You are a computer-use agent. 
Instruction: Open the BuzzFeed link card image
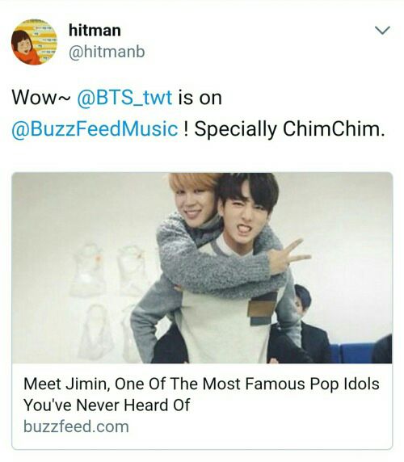(202, 268)
